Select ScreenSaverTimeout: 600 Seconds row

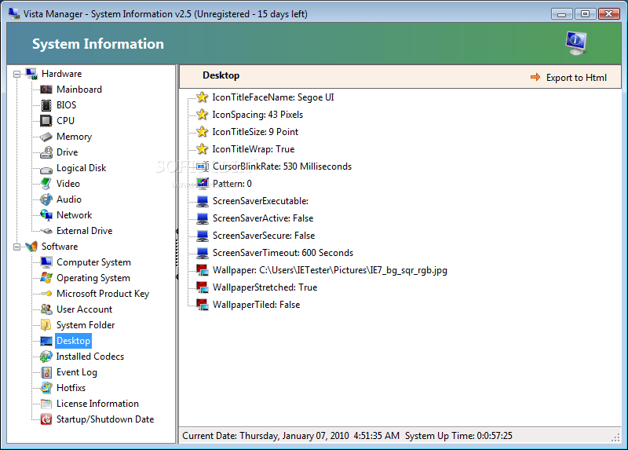coord(283,252)
